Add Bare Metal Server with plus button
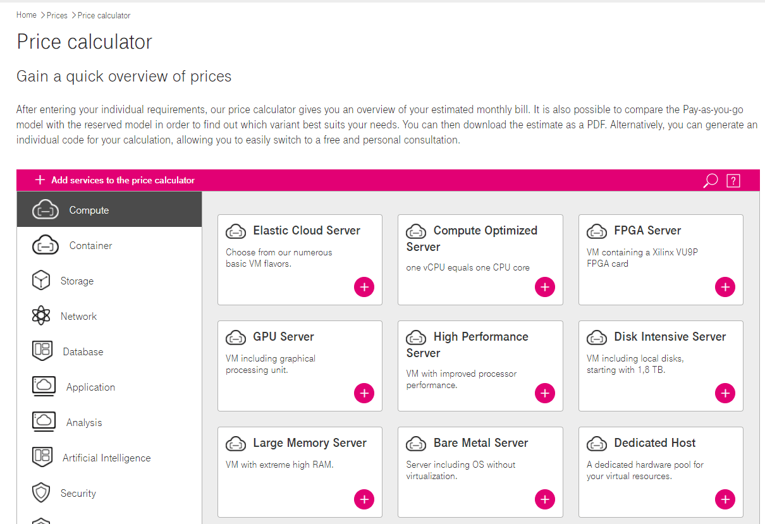Image resolution: width=765 pixels, height=524 pixels. click(545, 499)
